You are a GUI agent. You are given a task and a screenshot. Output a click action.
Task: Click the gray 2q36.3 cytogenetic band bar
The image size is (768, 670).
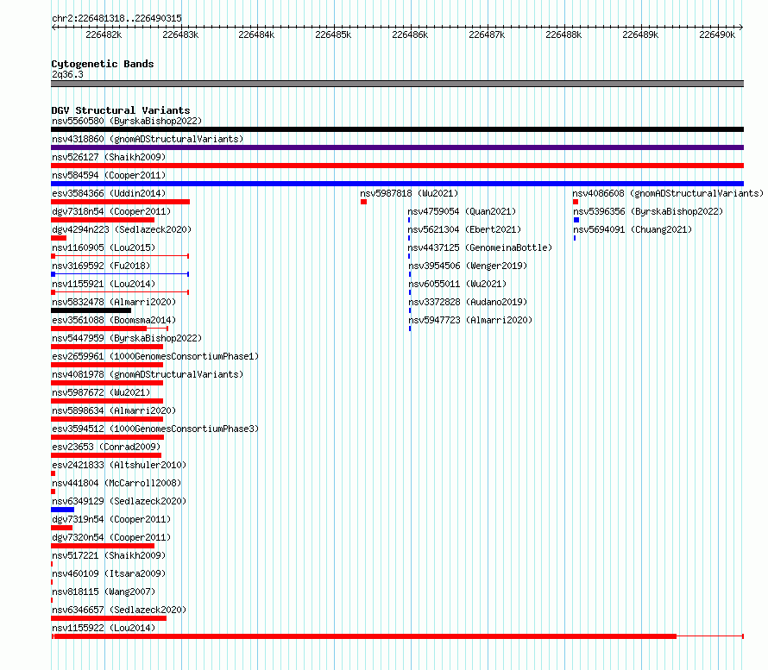click(x=397, y=84)
